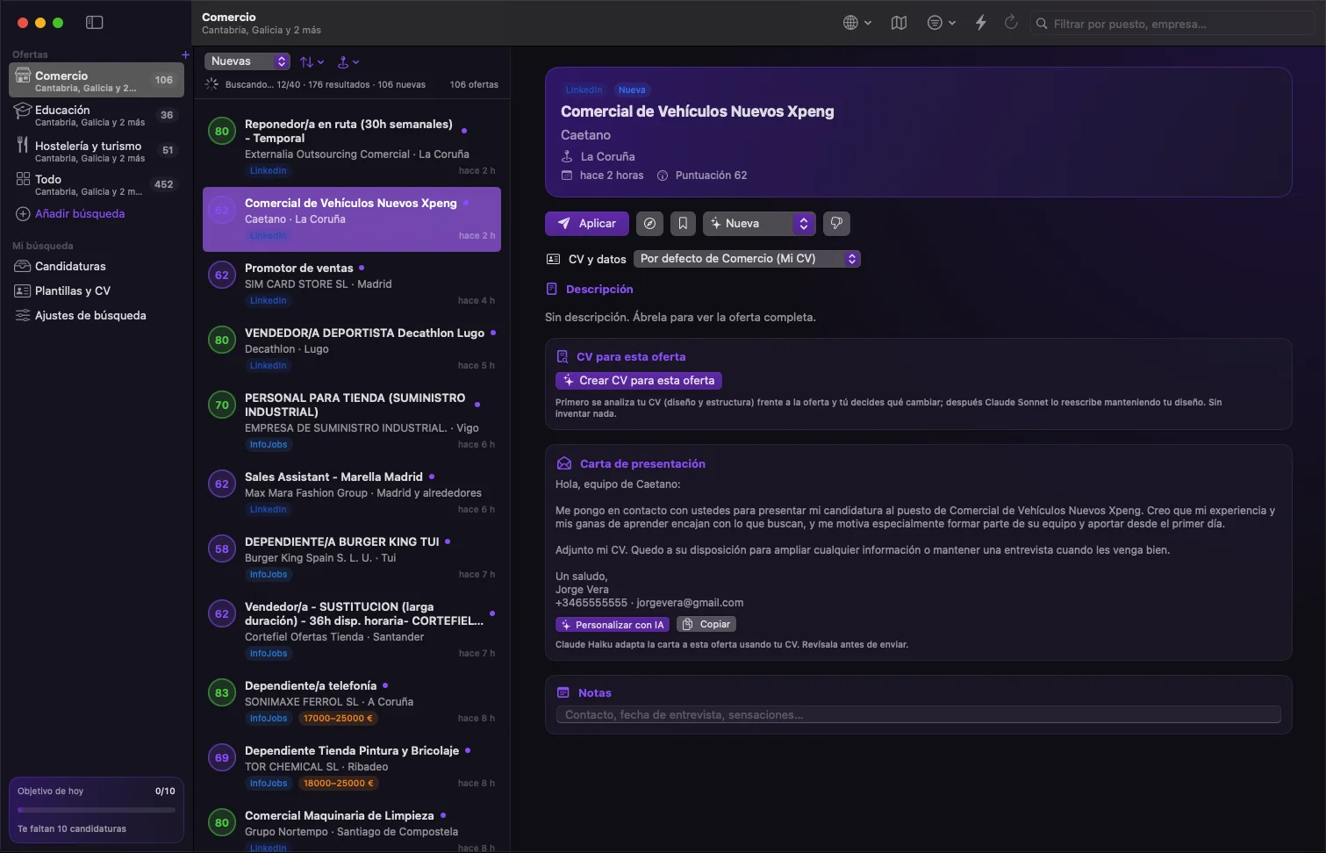The height and width of the screenshot is (853, 1326).
Task: Click Crear CV para esta oferta
Action: (x=639, y=381)
